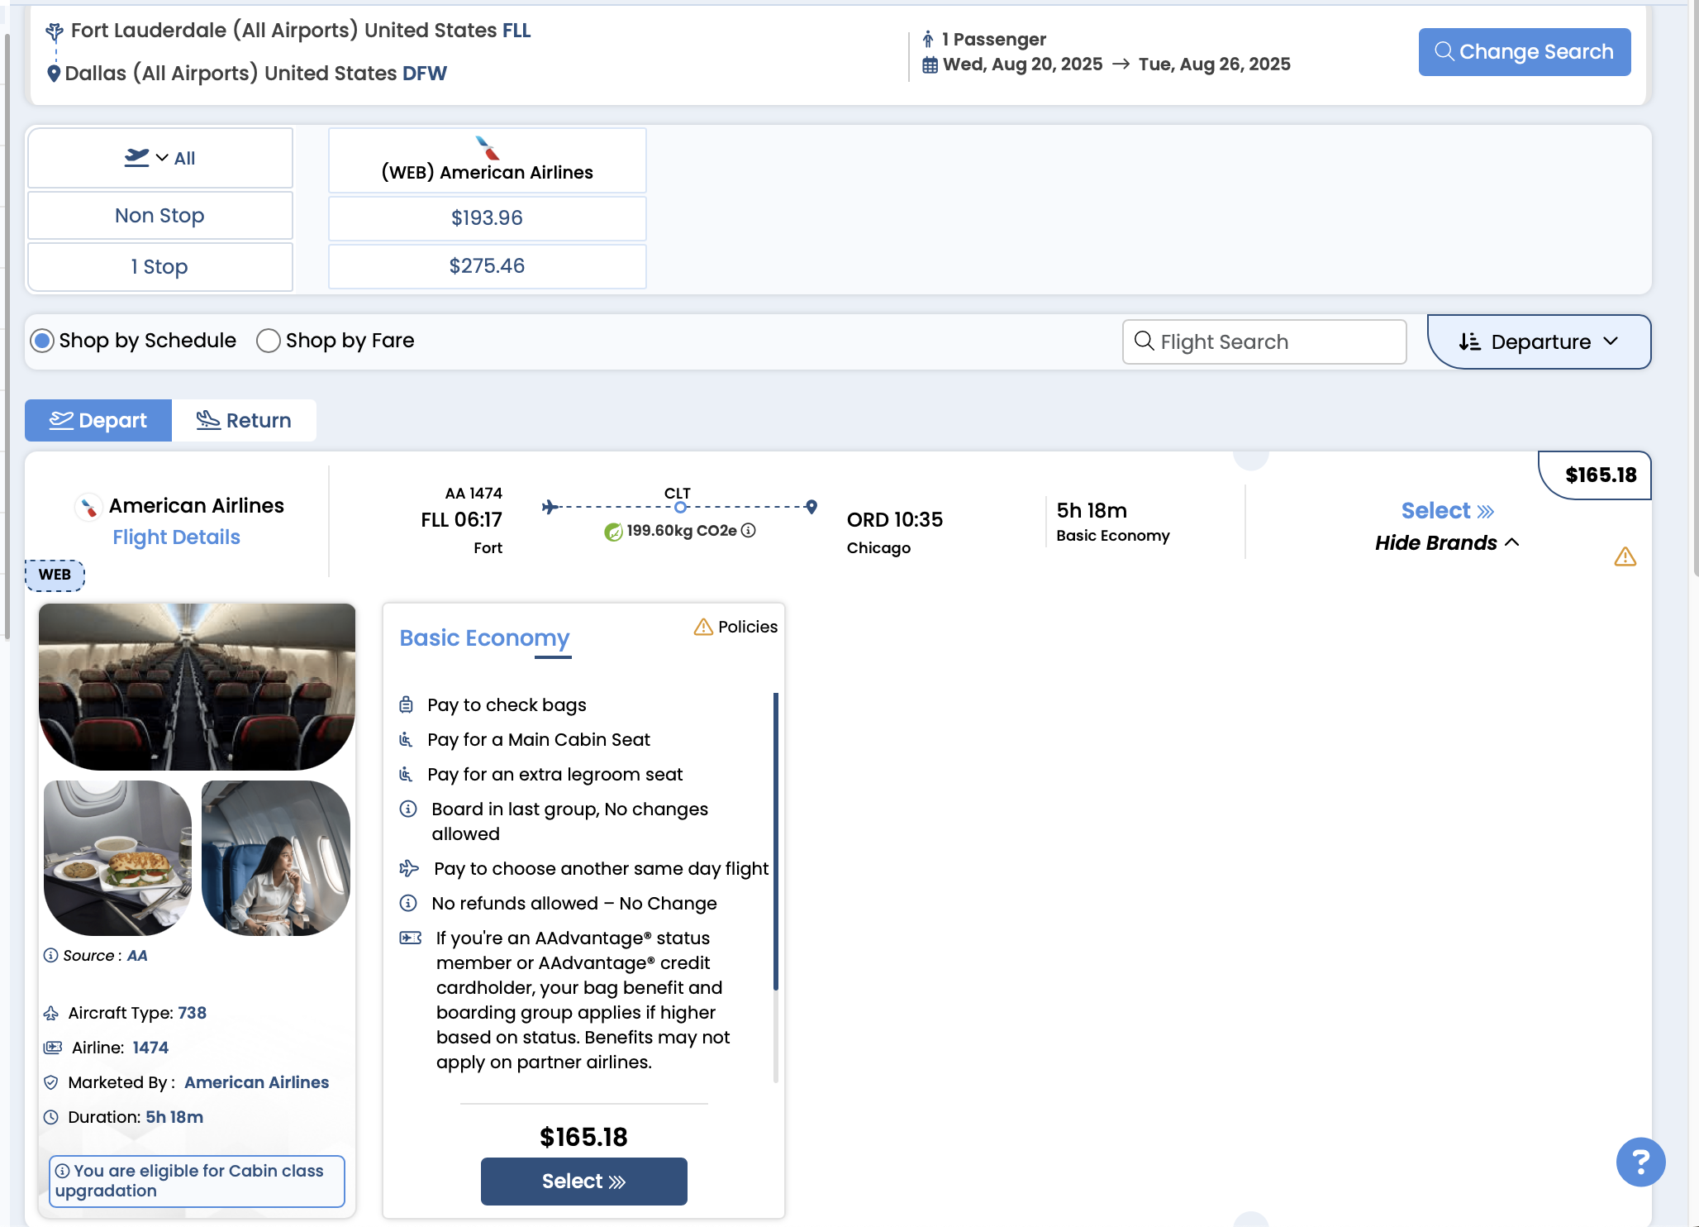Click the Basic Economy policies scrollbar

point(775,841)
